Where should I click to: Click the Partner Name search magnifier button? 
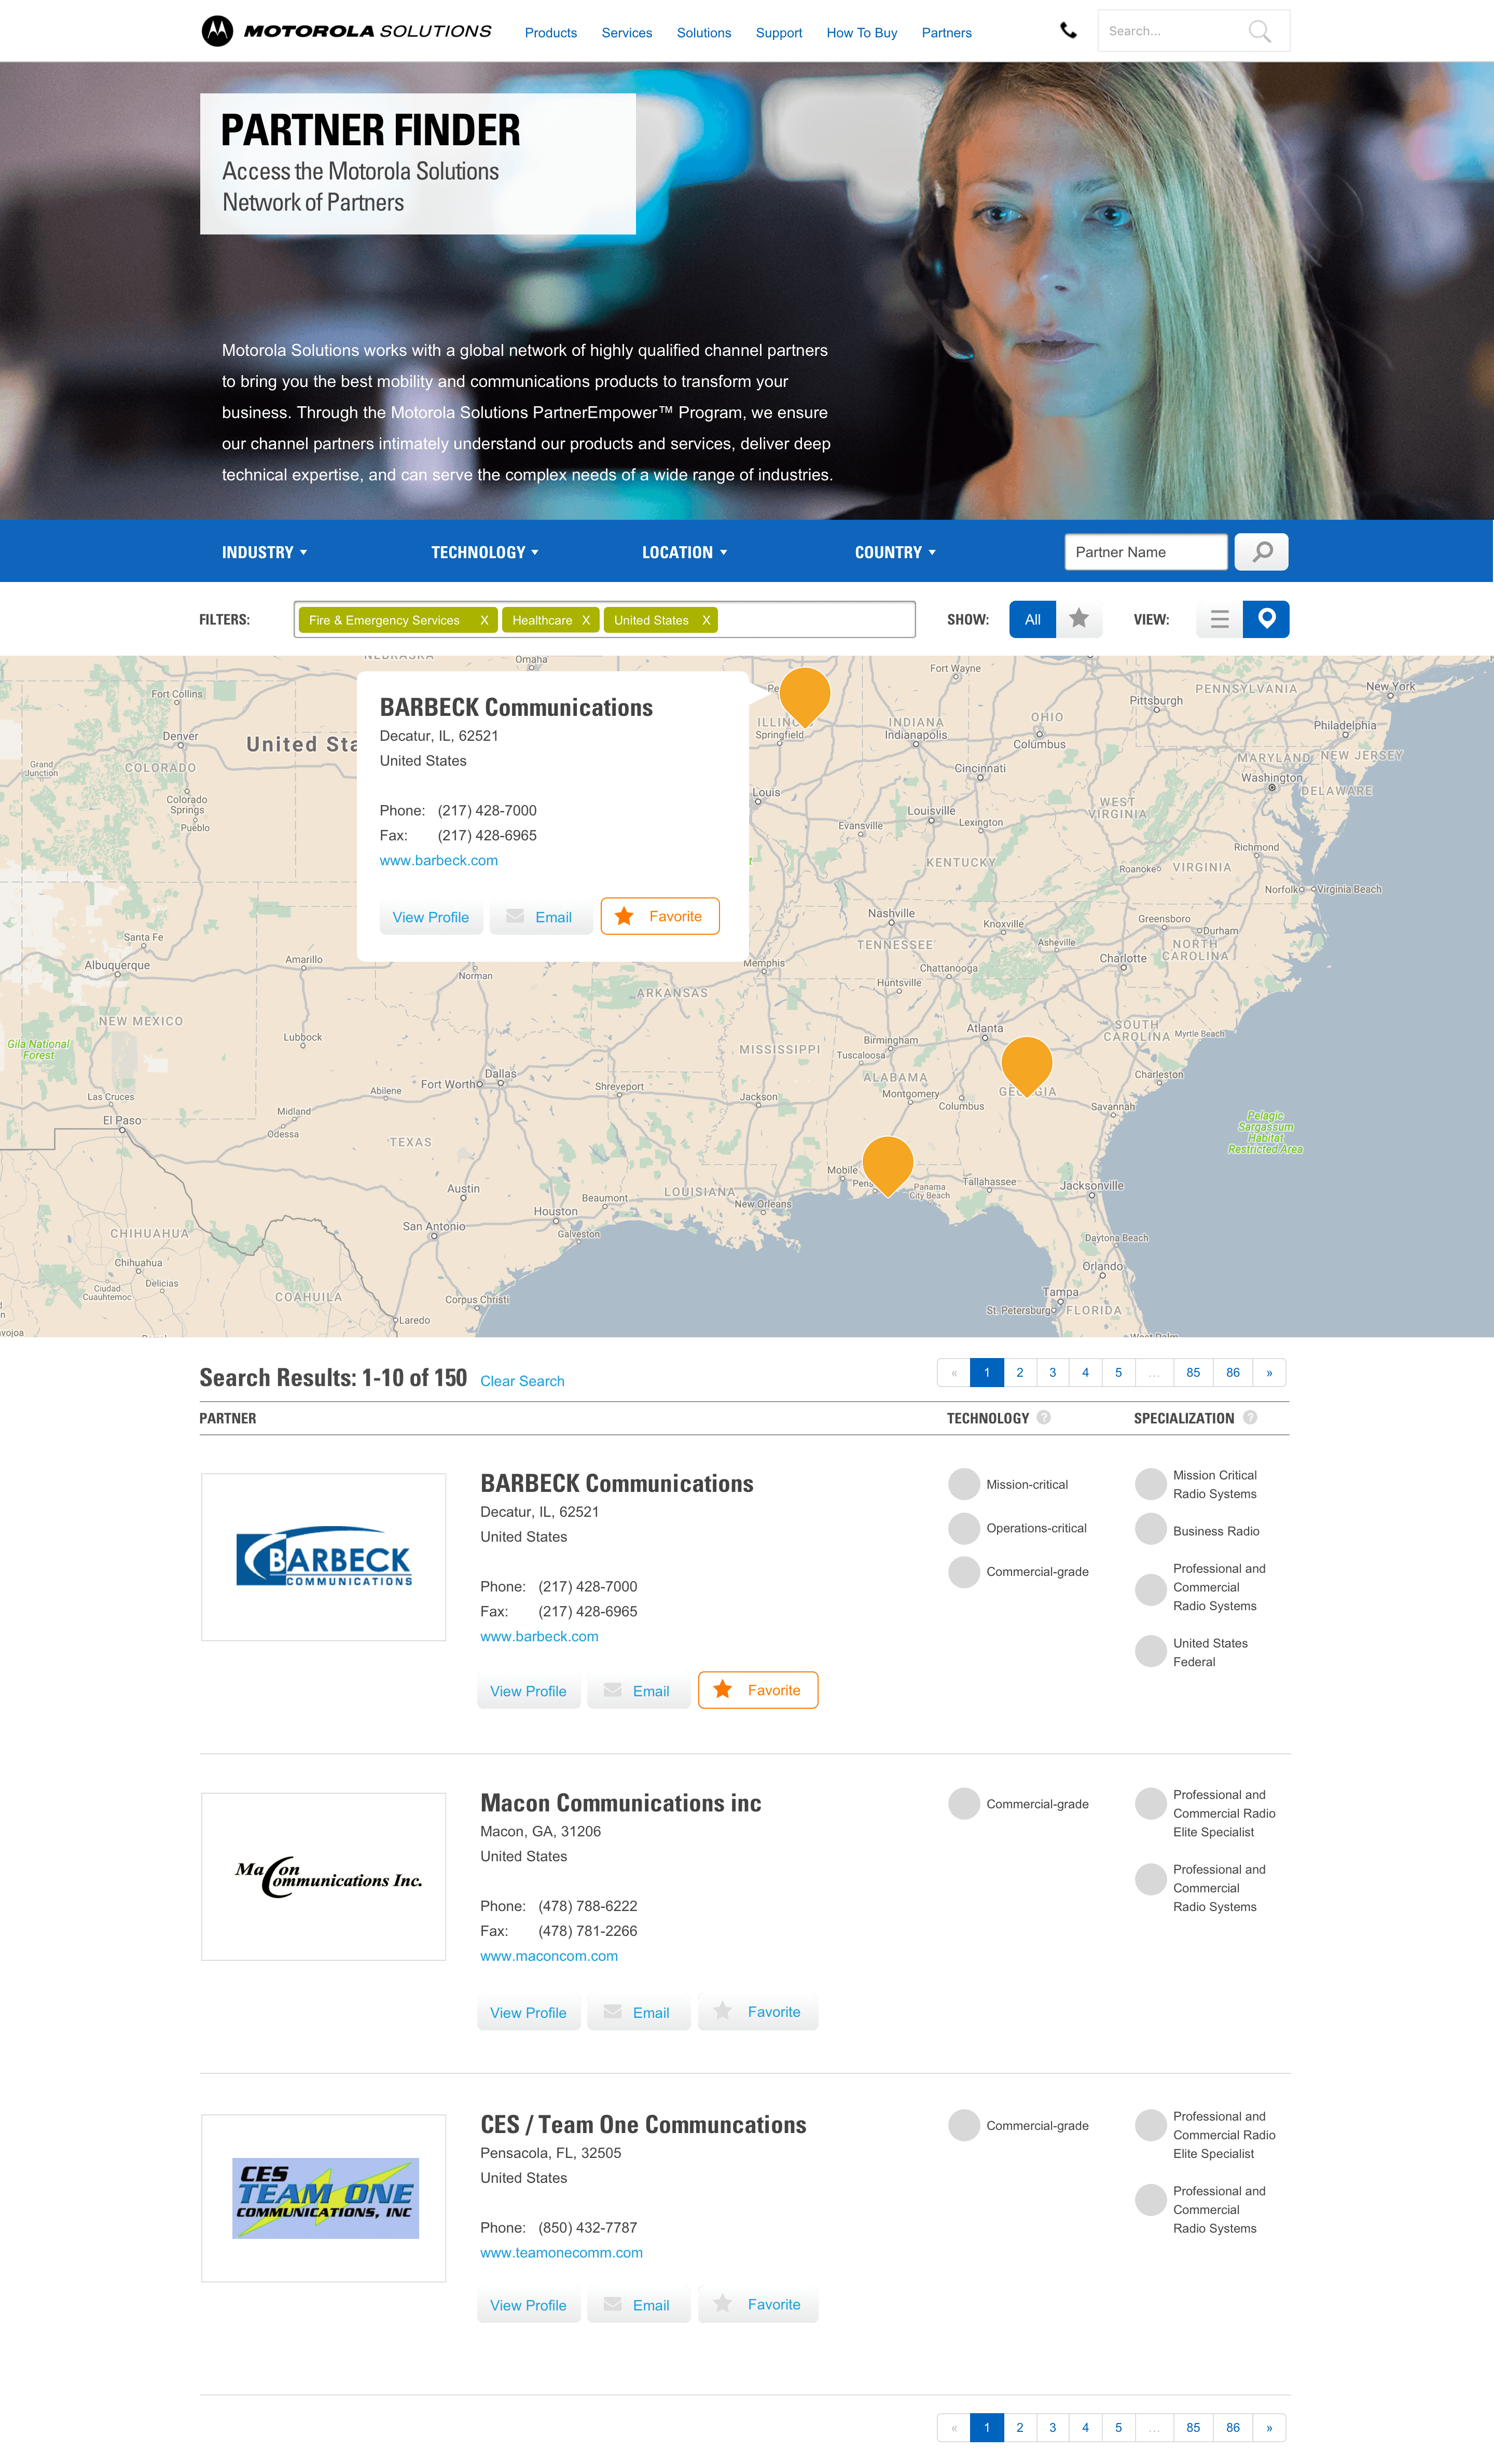click(1261, 552)
